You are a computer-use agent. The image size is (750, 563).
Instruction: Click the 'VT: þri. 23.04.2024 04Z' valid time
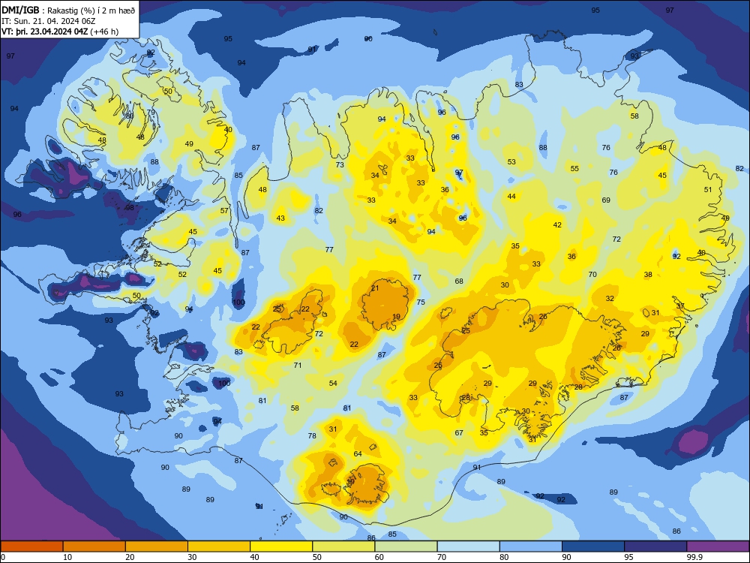[44, 32]
